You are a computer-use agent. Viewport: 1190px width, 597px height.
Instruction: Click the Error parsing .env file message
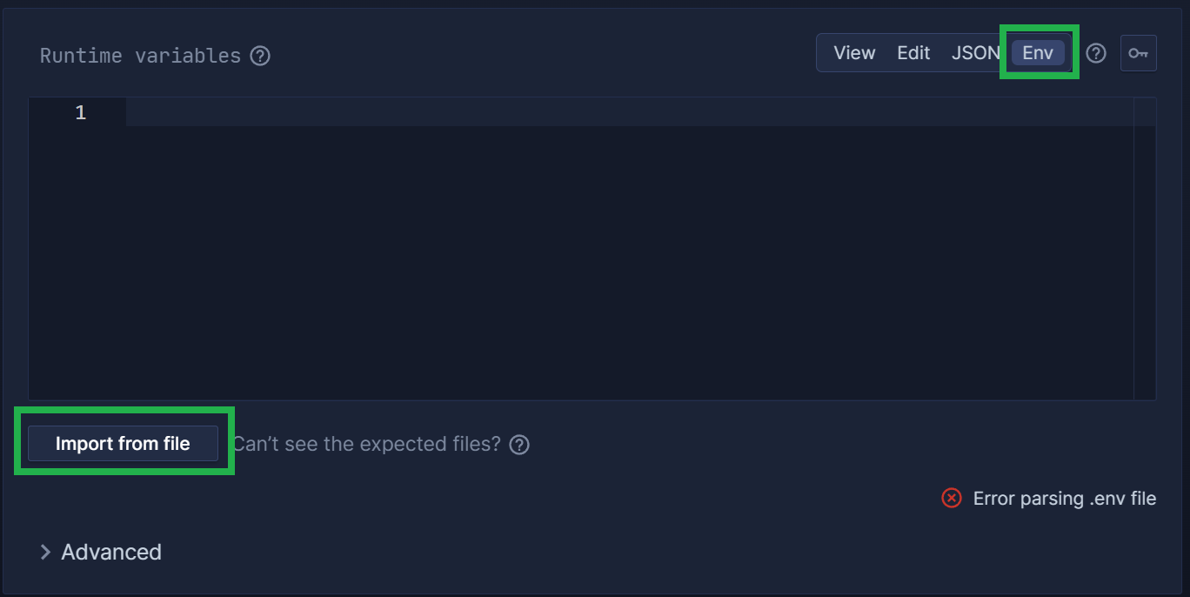(x=1065, y=499)
